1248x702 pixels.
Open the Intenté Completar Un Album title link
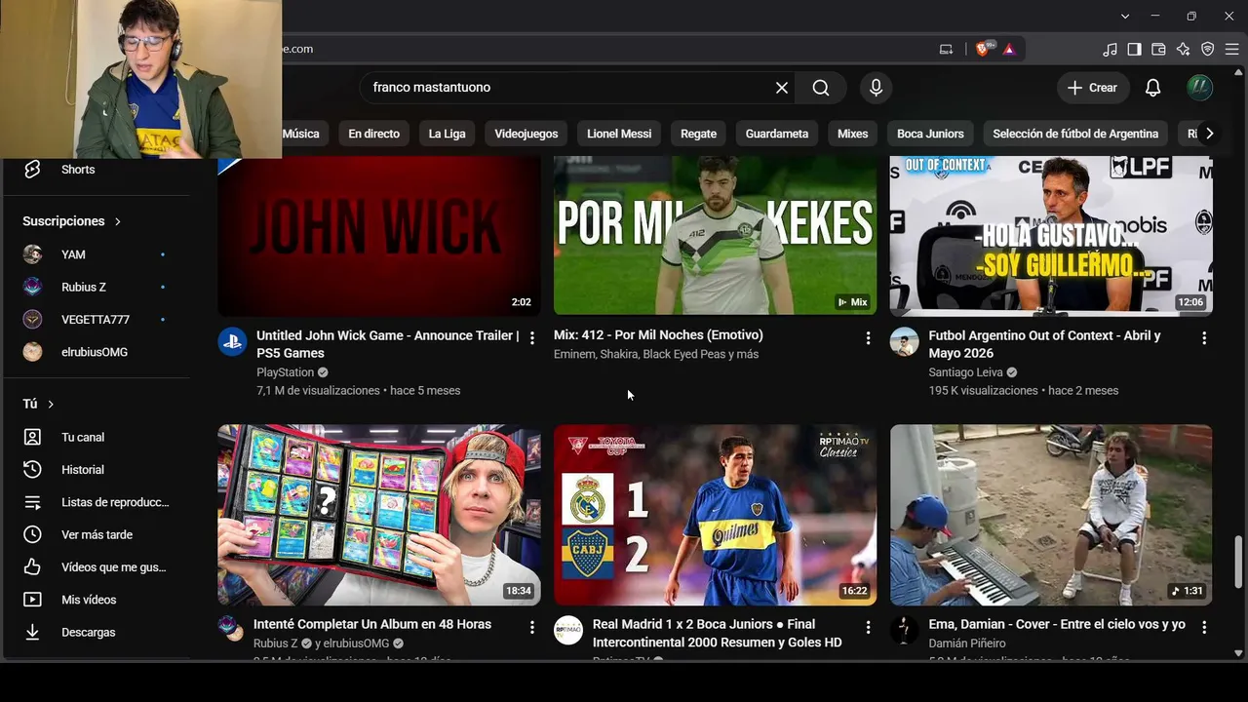coord(372,624)
